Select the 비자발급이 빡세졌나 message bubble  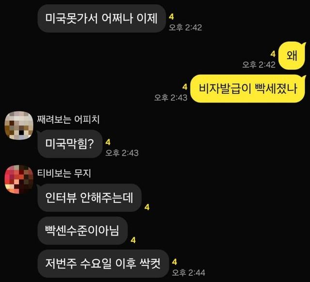tap(248, 89)
